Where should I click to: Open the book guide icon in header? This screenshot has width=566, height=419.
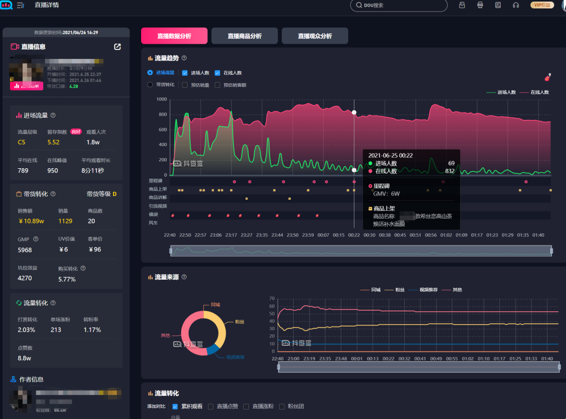tap(498, 5)
